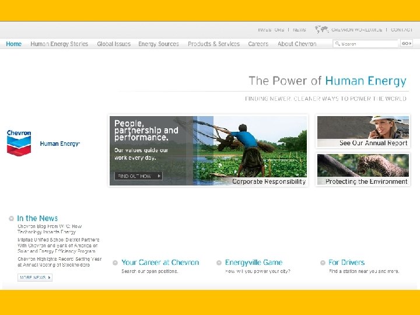
Task: Open Milpitas Unified School District news item
Action: pos(58,246)
